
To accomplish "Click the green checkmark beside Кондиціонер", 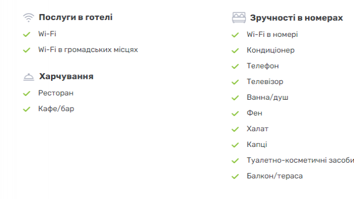I will [235, 50].
